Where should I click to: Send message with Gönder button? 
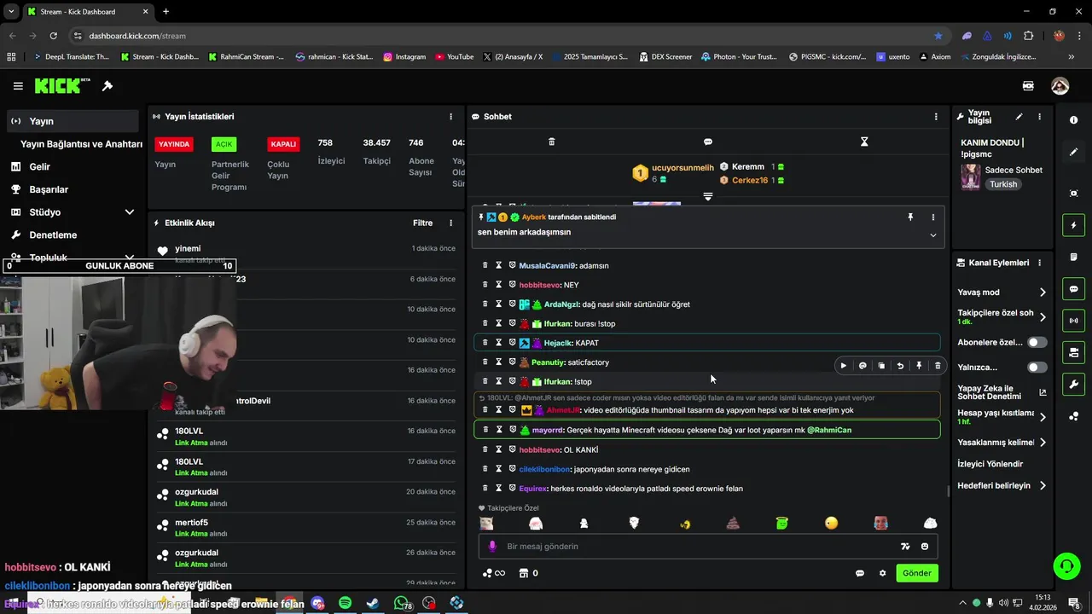coord(917,573)
